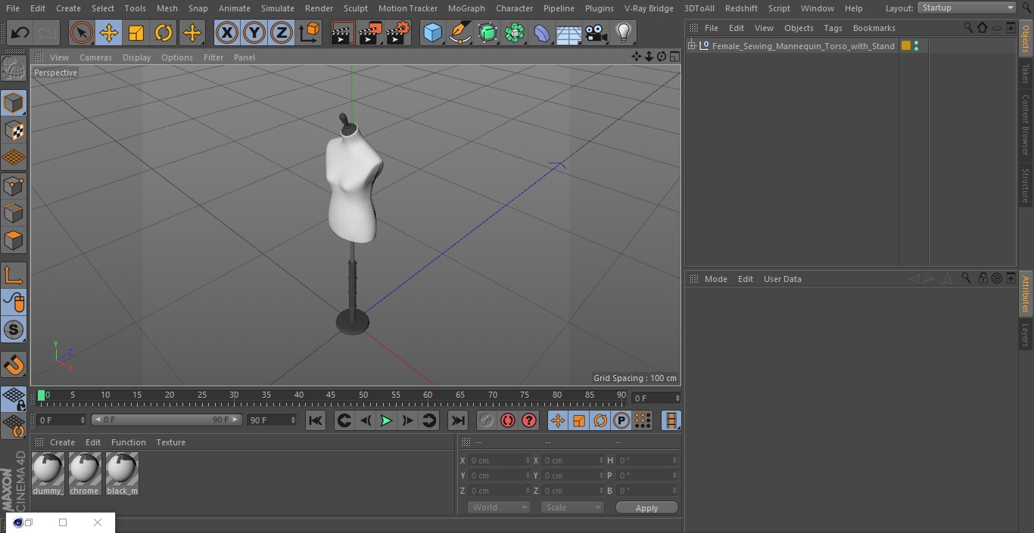This screenshot has height=533, width=1034.
Task: Click the Apply coordinates button
Action: pos(646,508)
